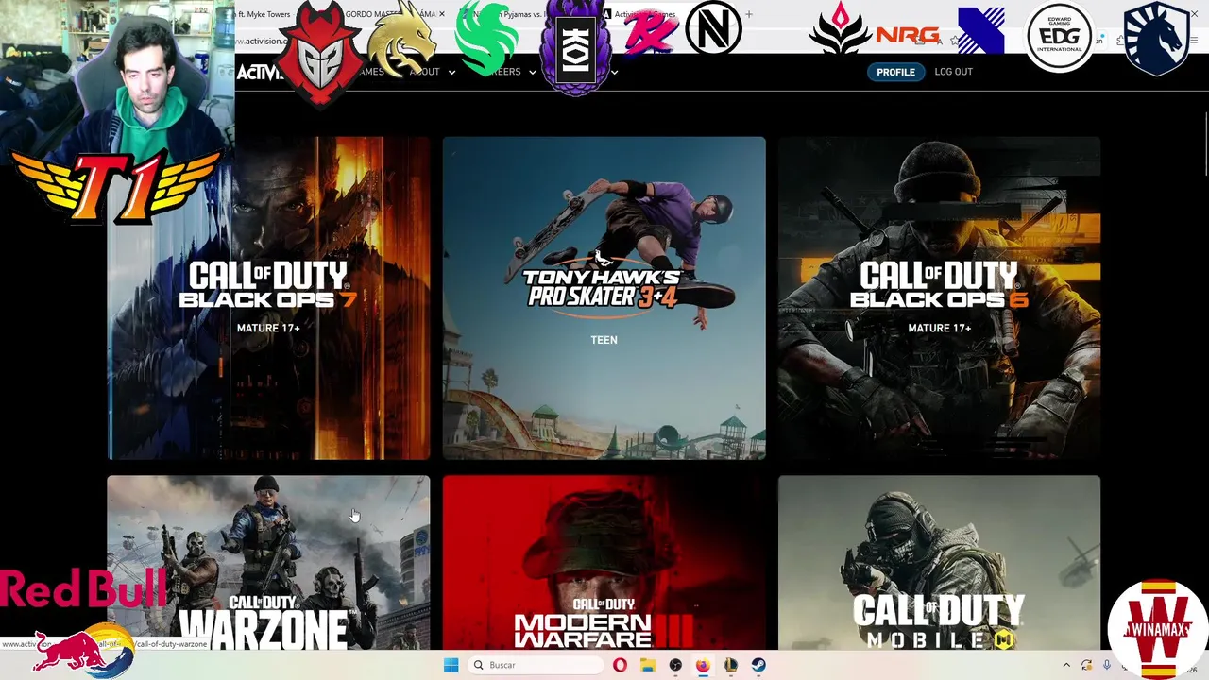Click the page's vertical scrollbar
The width and height of the screenshot is (1209, 680).
[1204, 144]
